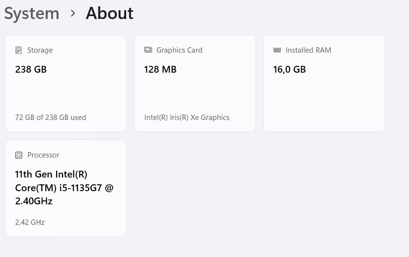Click the Installed RAM memory icon
This screenshot has height=257, width=409.
coord(277,50)
